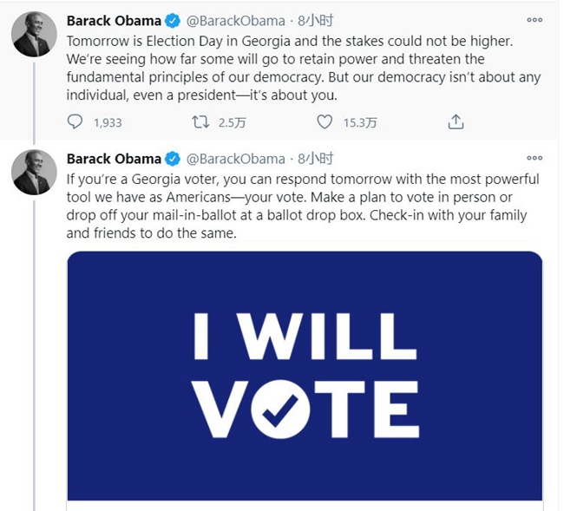This screenshot has height=511, width=564.
Task: Open more options on the Georgia voter tweet
Action: [x=536, y=159]
